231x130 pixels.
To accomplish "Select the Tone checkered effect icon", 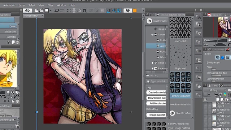I will [228, 57].
